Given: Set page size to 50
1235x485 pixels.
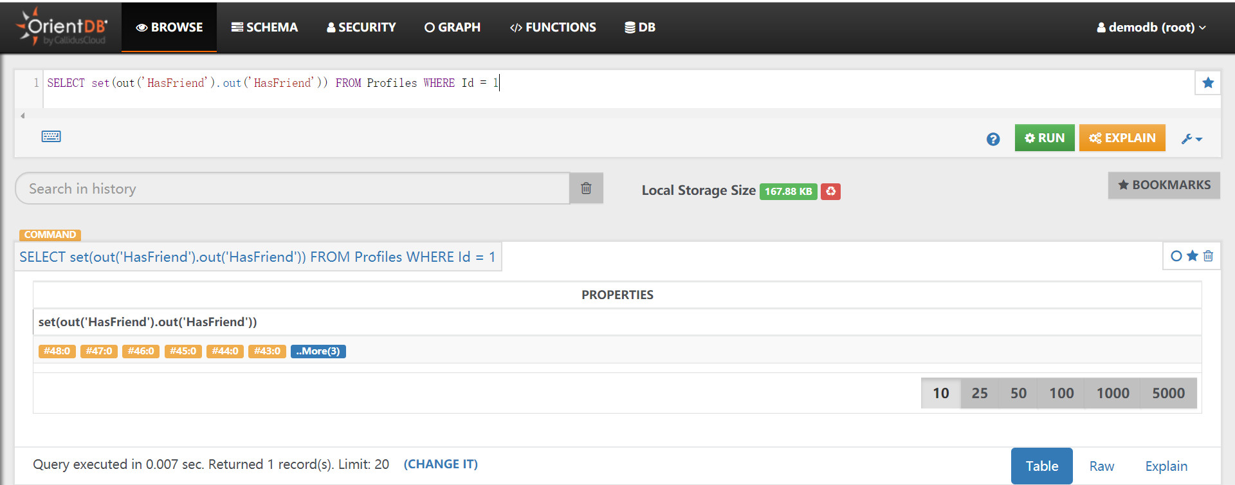Looking at the screenshot, I should [1018, 393].
